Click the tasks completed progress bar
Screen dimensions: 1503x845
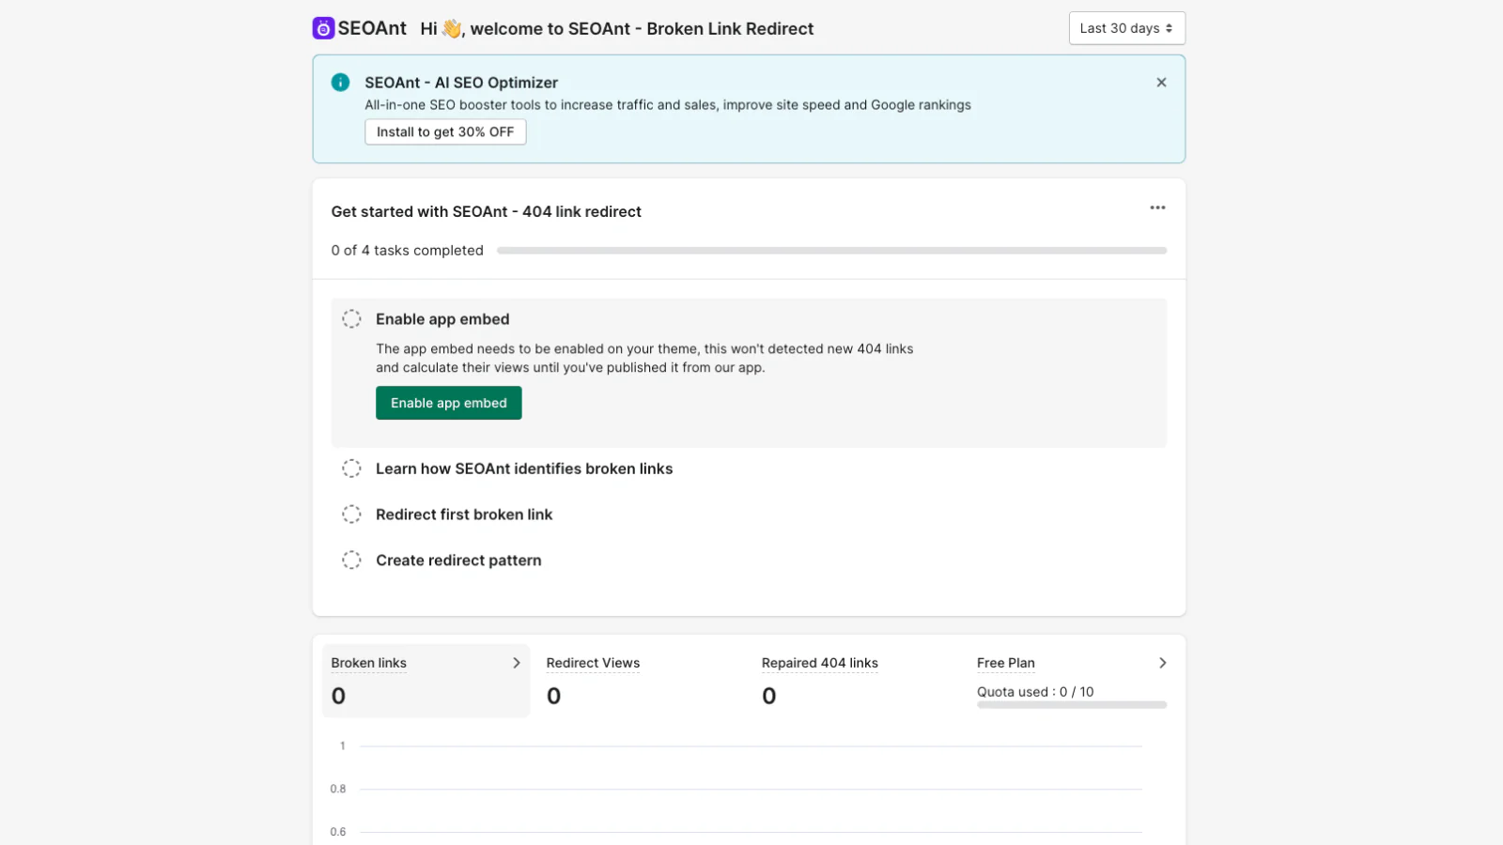tap(831, 251)
